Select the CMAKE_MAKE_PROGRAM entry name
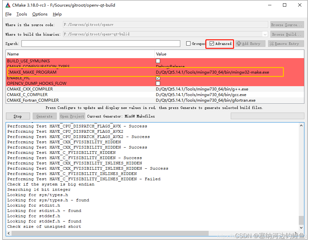The height and width of the screenshot is (242, 310). pos(32,72)
